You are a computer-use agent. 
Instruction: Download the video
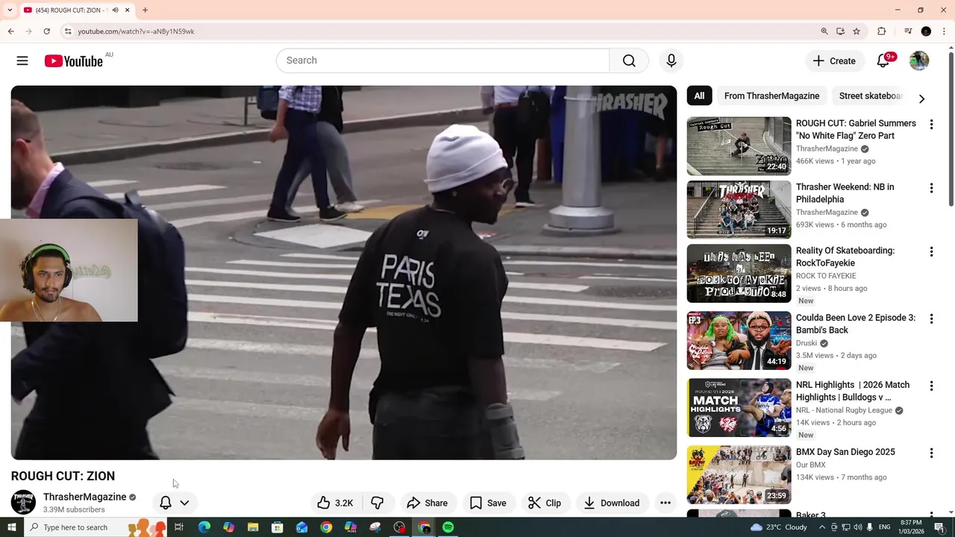point(611,503)
